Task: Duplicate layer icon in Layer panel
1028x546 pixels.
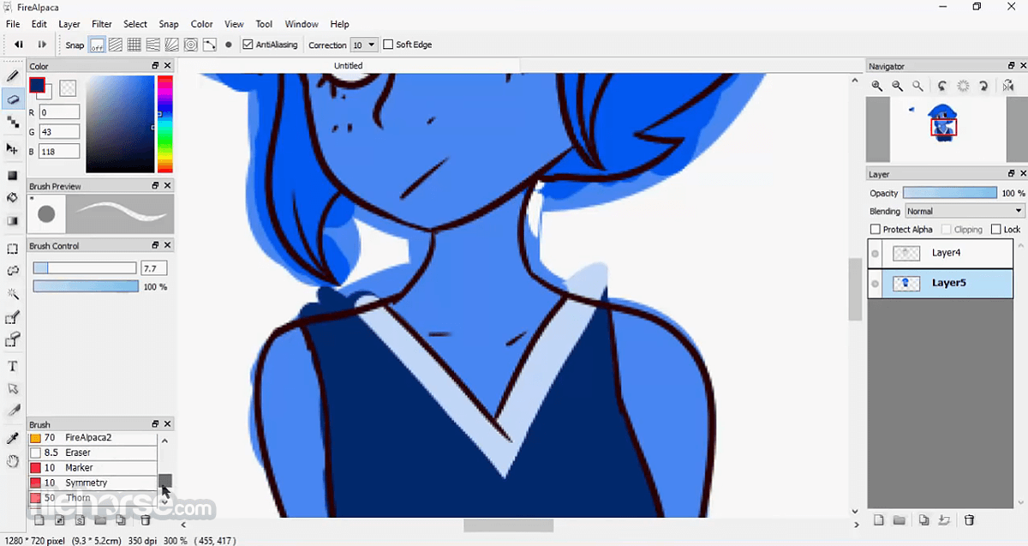Action: pyautogui.click(x=923, y=520)
